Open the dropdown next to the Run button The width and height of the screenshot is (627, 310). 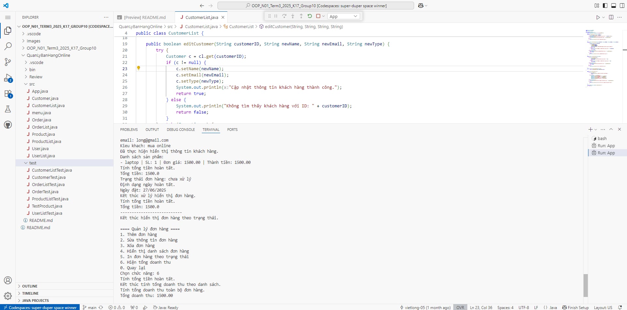pos(603,17)
